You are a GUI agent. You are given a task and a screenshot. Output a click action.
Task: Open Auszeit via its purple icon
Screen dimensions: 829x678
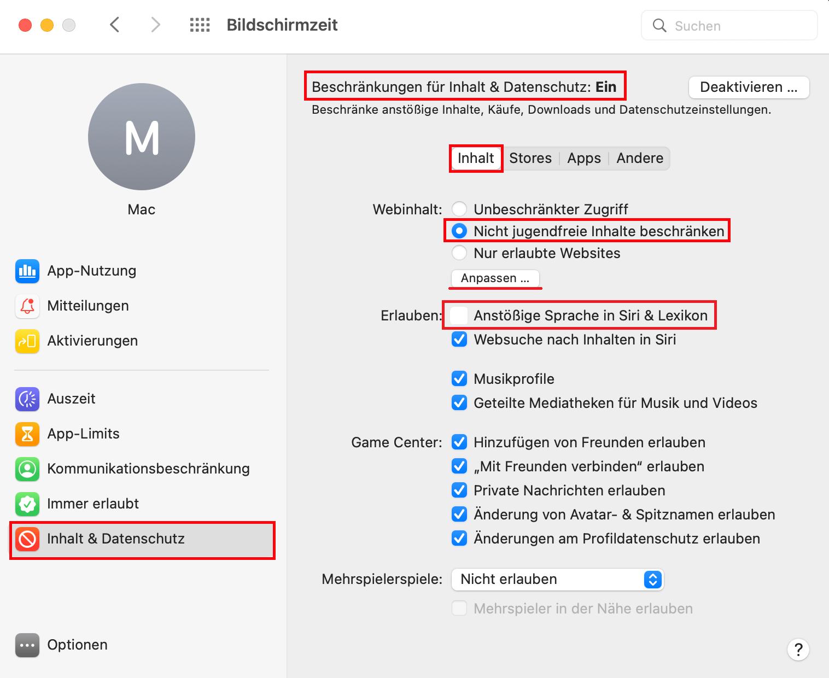tap(27, 399)
